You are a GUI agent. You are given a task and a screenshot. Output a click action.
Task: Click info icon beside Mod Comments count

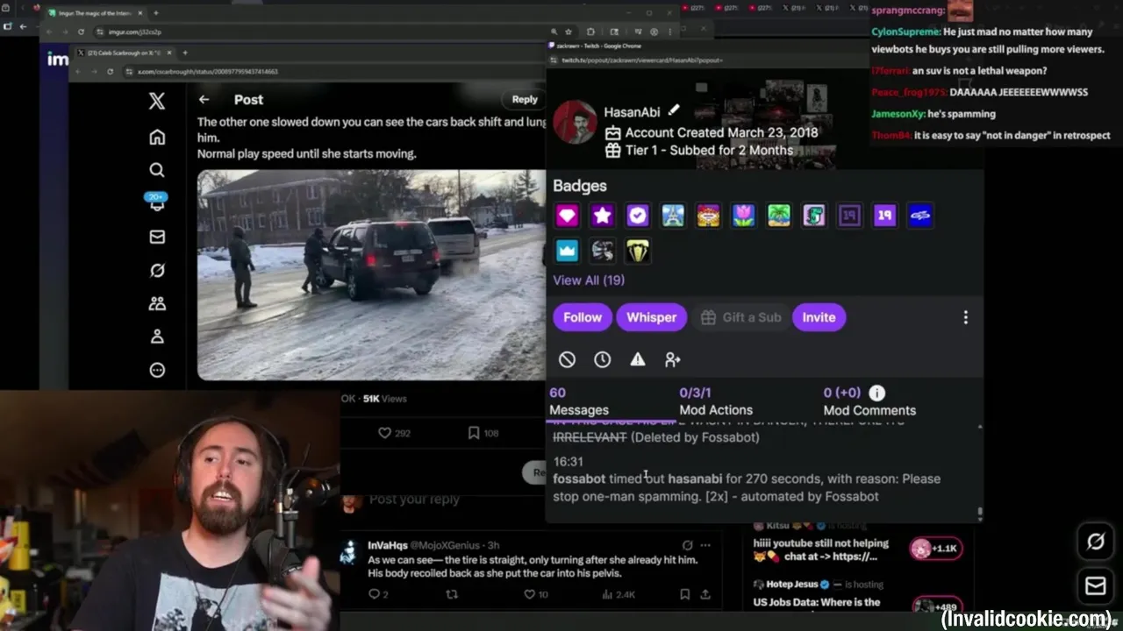[877, 393]
